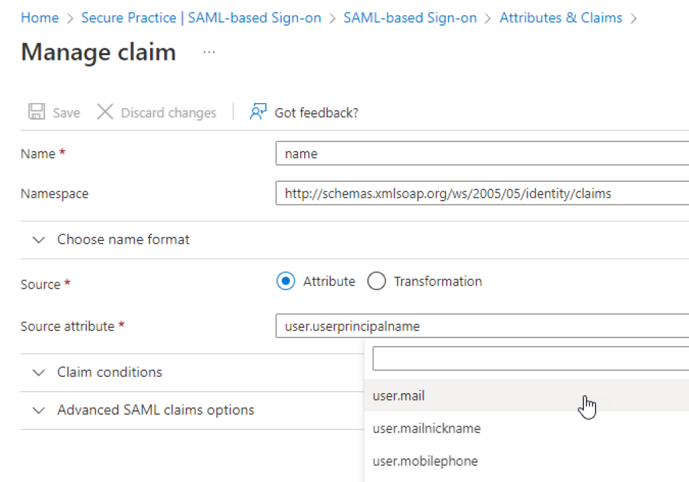Select the Attribute radio button
Image resolution: width=689 pixels, height=482 pixels.
pyautogui.click(x=286, y=281)
